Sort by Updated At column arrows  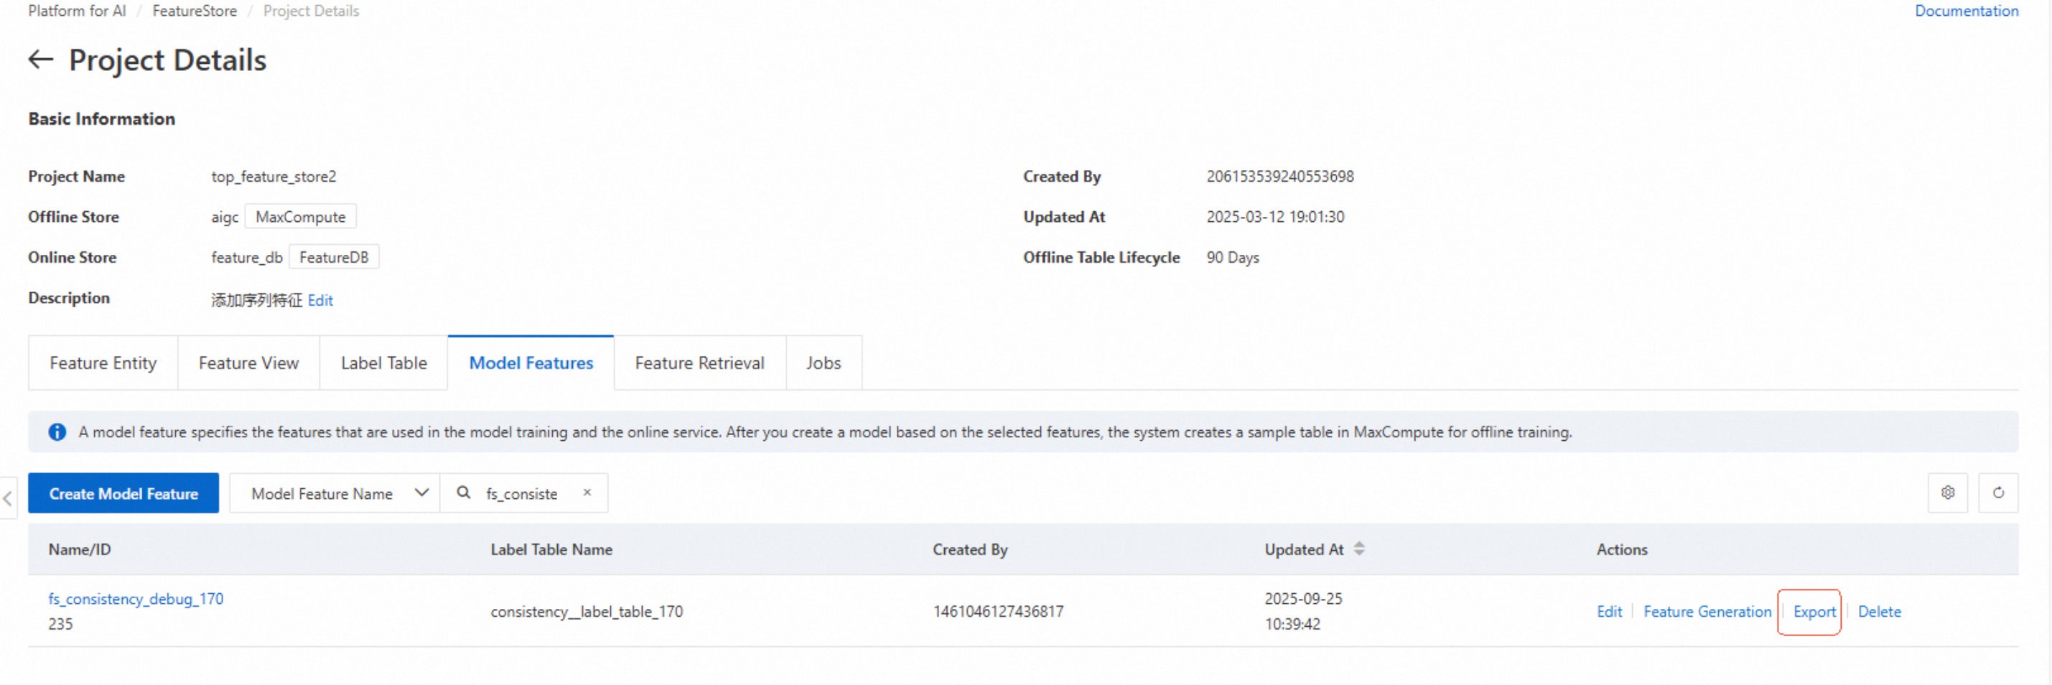coord(1359,549)
